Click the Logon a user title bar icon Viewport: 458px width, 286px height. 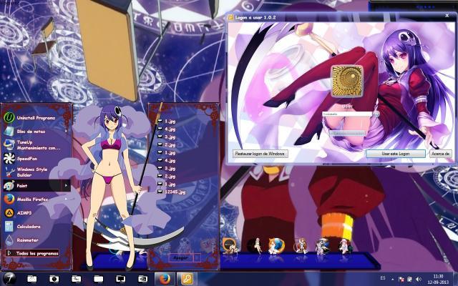230,17
